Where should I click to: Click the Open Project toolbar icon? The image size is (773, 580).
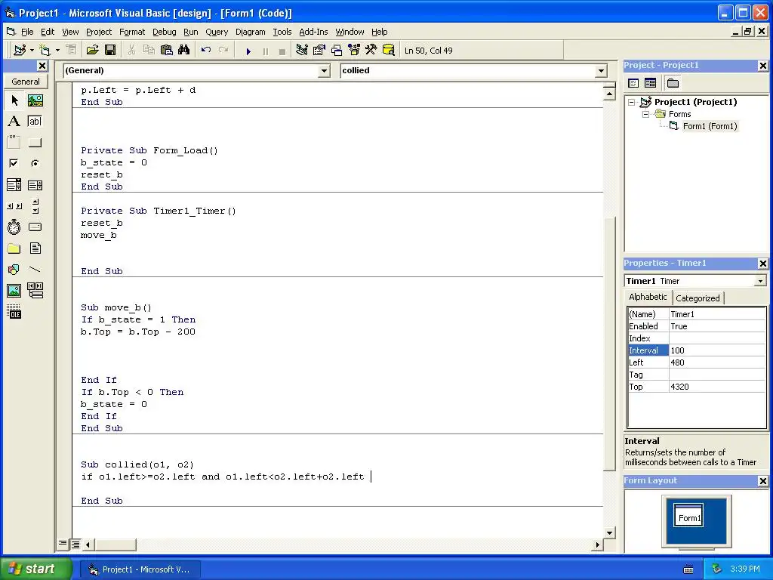click(x=93, y=51)
